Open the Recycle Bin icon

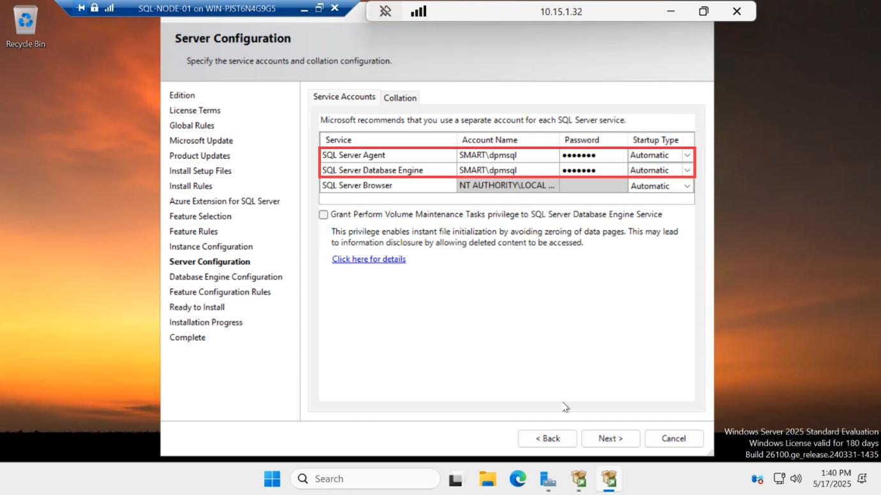coord(26,27)
